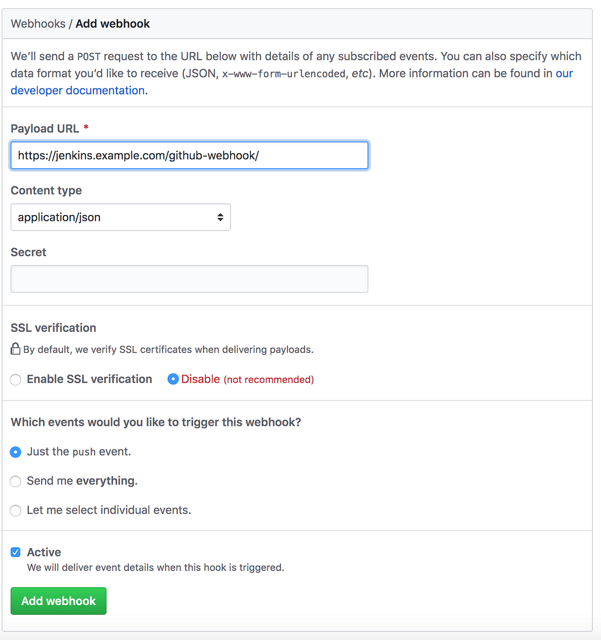Viewport: 601px width, 640px height.
Task: Open the application/json content type selector
Action: click(121, 217)
